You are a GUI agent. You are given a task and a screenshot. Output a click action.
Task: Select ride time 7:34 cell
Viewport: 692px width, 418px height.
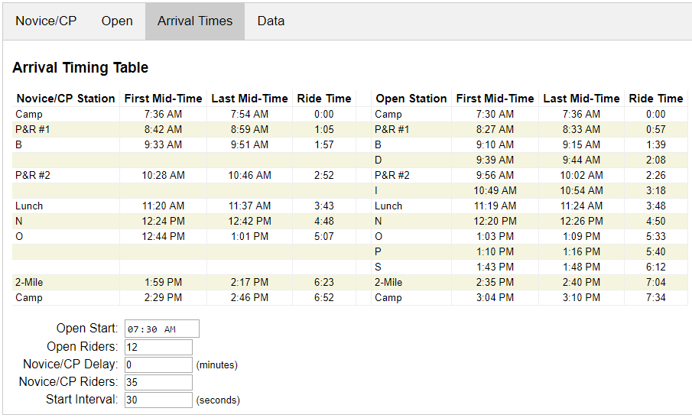tap(656, 297)
